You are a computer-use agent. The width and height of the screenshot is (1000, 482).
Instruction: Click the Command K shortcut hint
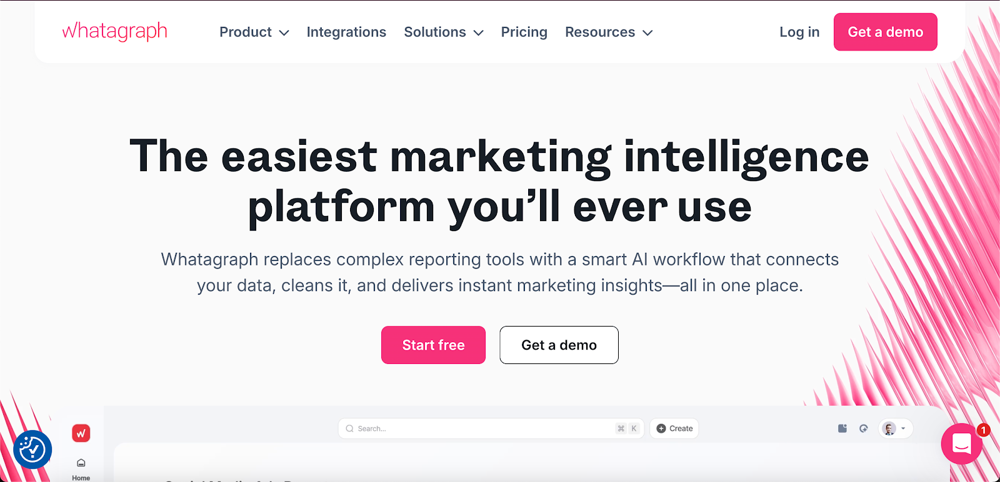tap(627, 428)
